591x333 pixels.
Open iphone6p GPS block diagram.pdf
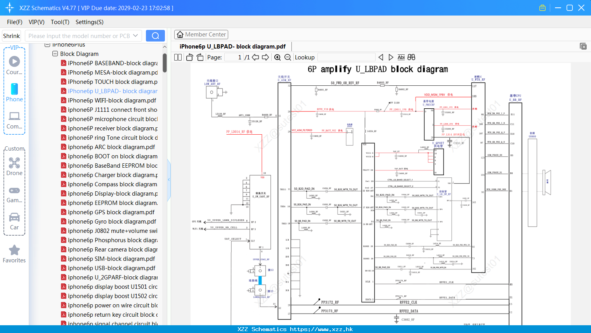click(x=107, y=212)
